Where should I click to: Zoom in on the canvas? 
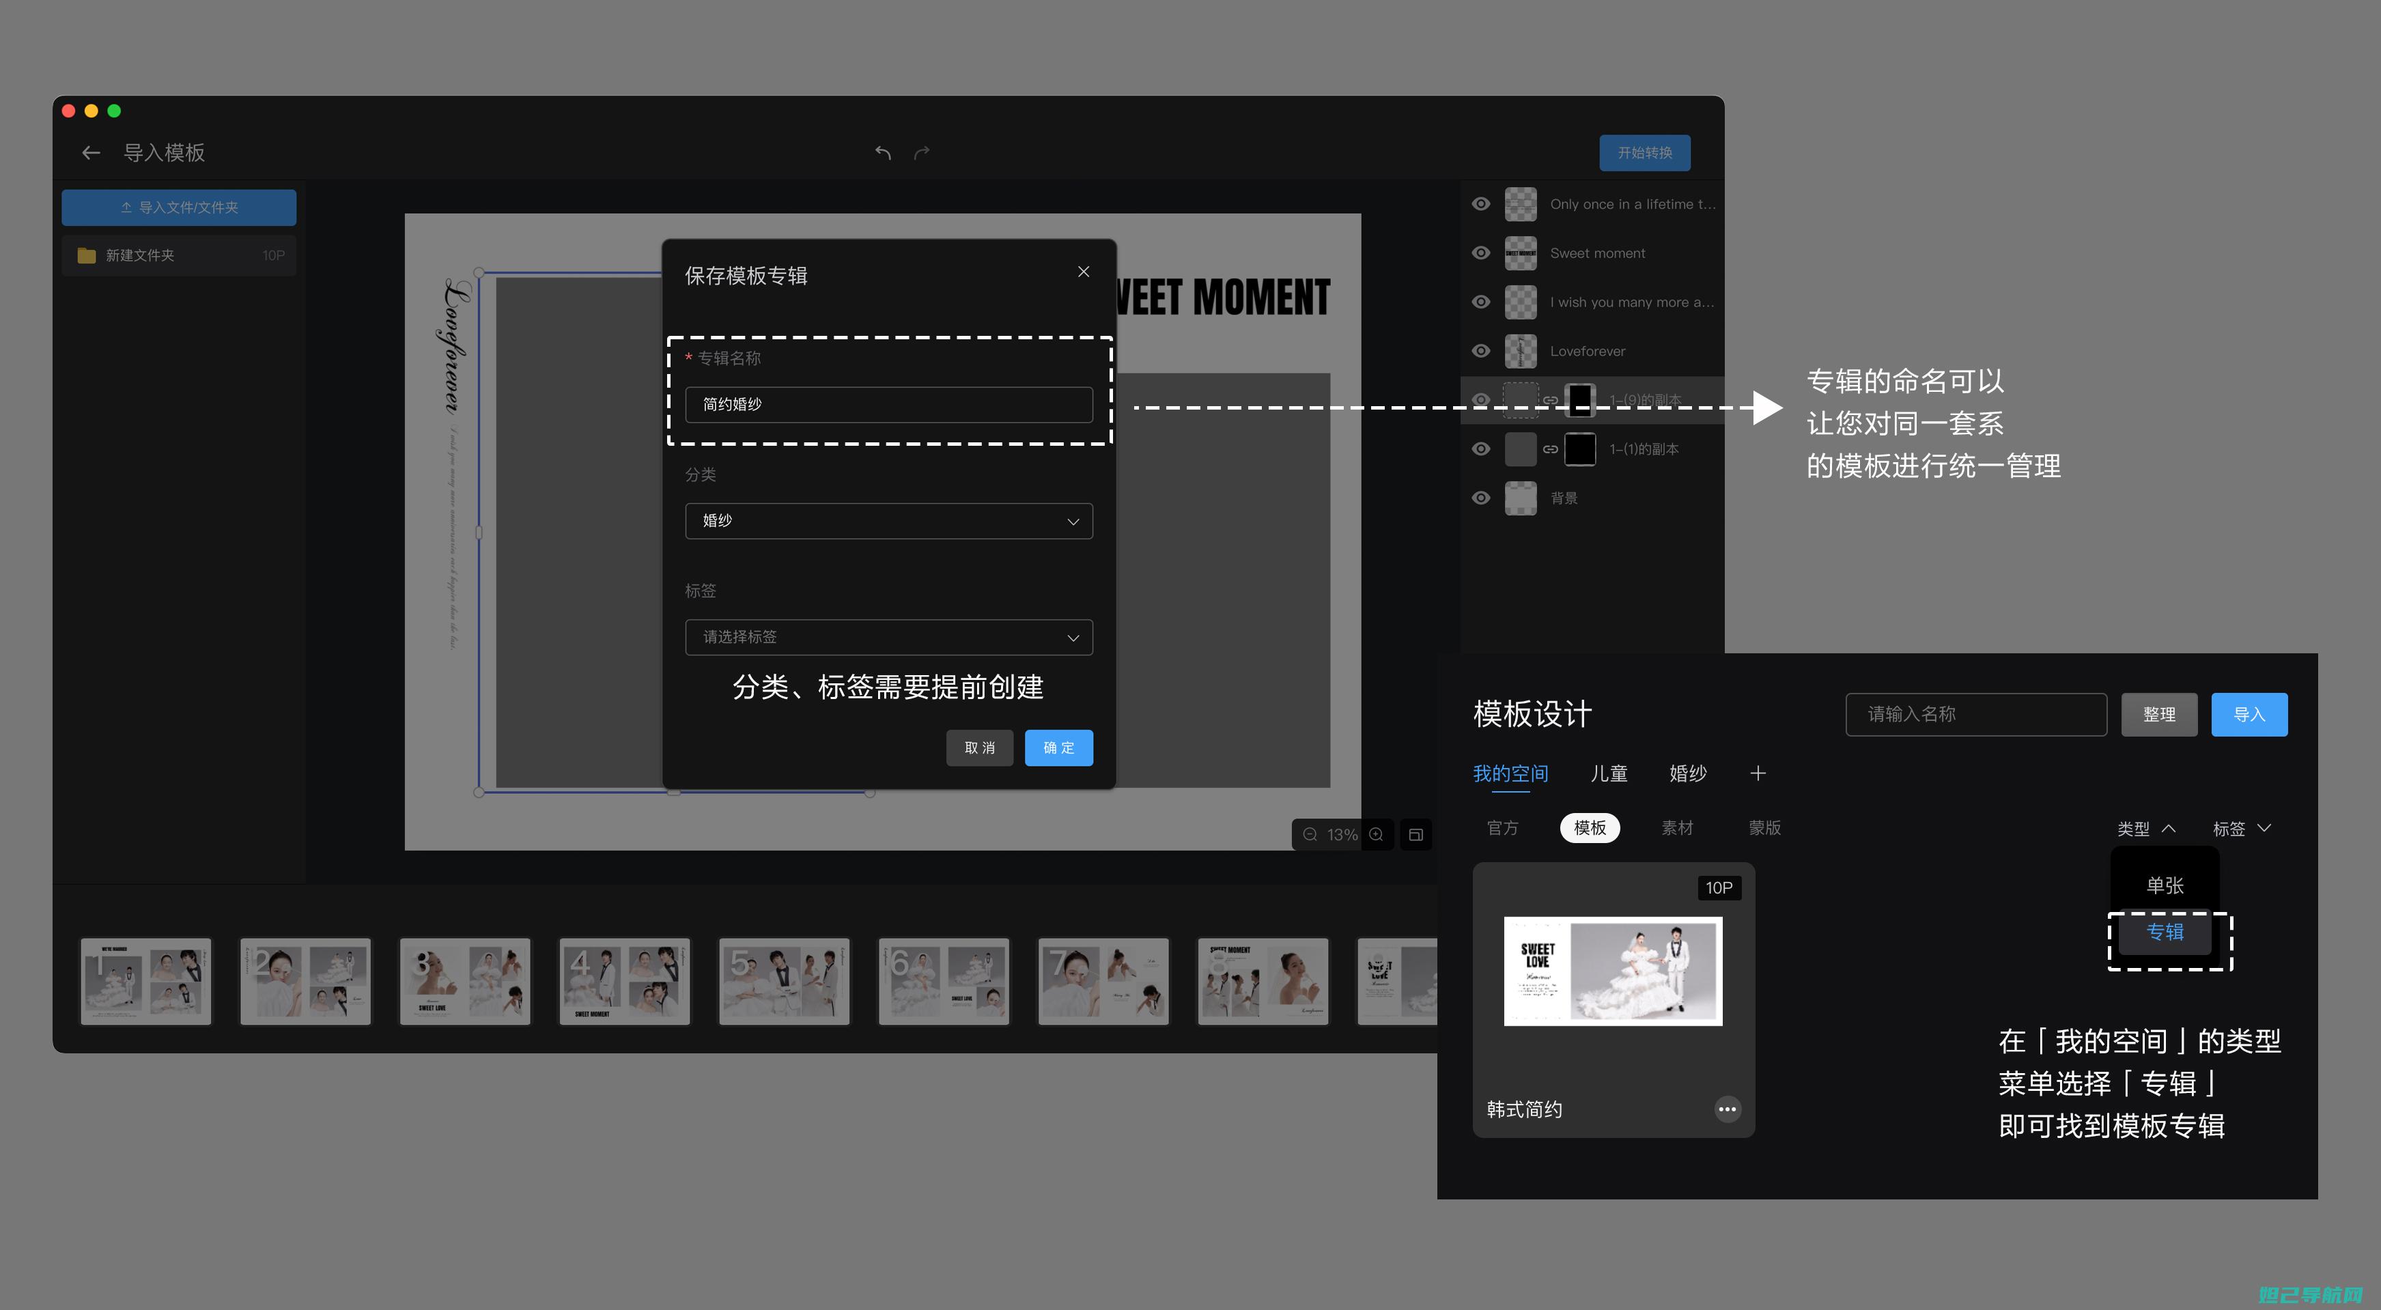click(1377, 834)
